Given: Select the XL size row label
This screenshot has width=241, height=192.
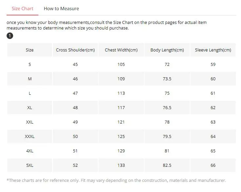Looking at the screenshot, I should click(30, 108).
